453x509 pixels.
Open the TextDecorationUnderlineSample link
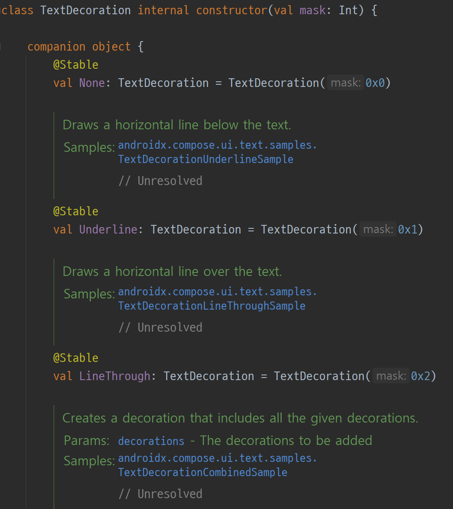206,159
